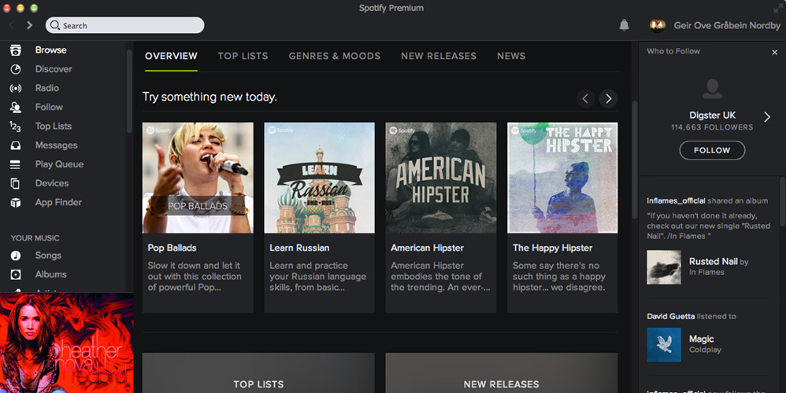Close the Who to Follow panel
The width and height of the screenshot is (786, 393).
pyautogui.click(x=774, y=52)
